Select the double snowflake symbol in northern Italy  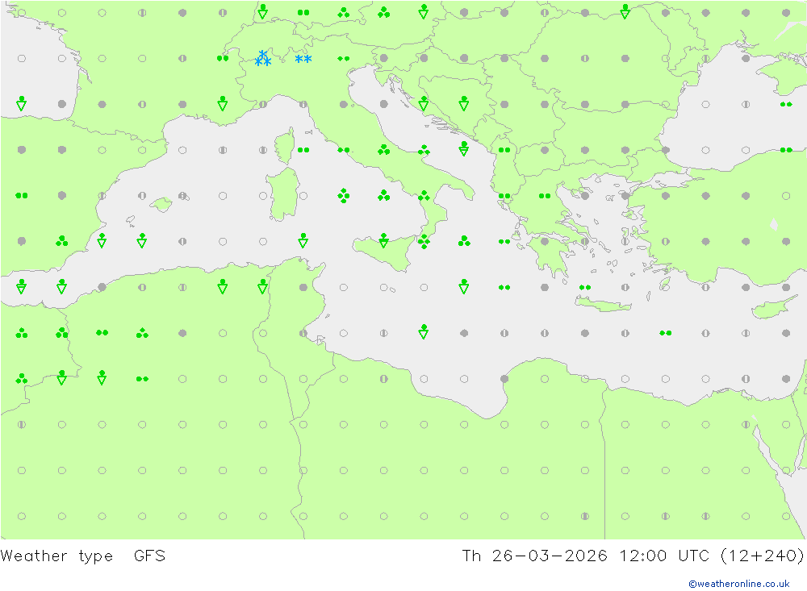tap(303, 59)
